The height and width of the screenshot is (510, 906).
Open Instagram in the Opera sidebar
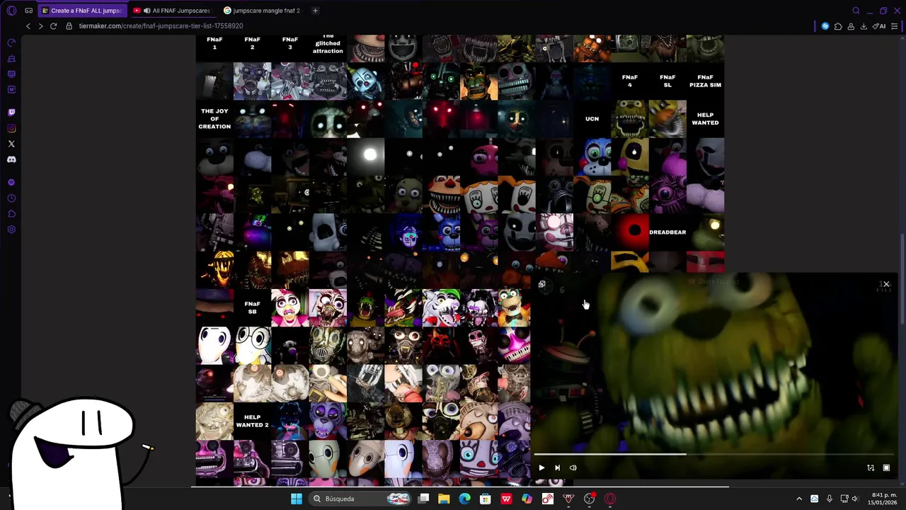(11, 128)
